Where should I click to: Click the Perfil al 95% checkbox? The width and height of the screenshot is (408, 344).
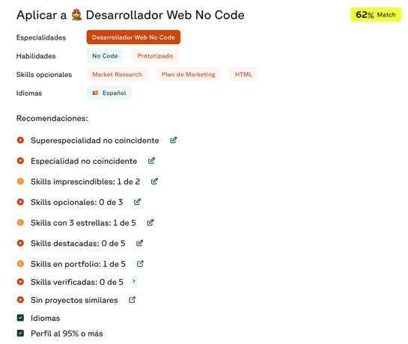tap(20, 334)
